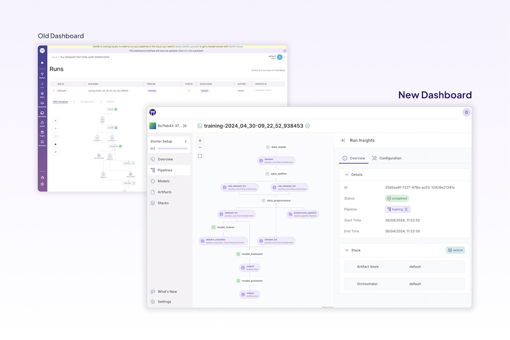Collapse the Run Insights panel arrow
Viewport: 510px width, 340px height.
[342, 140]
